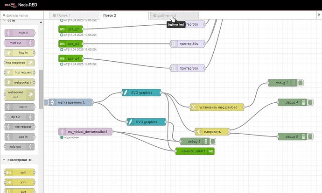Viewport: 322px width, 193px height.
Task: Click the status text under дат_д4
Action: [80, 64]
